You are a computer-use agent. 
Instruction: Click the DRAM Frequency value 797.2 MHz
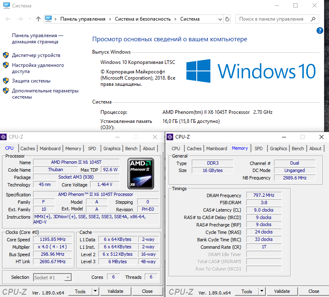[x=264, y=195]
